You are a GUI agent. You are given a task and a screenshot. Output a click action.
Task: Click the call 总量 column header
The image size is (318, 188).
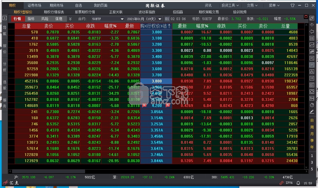tap(26, 26)
